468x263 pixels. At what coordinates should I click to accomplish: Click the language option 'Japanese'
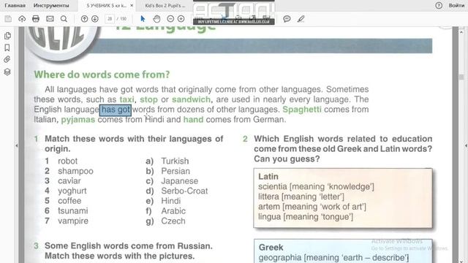pyautogui.click(x=179, y=181)
